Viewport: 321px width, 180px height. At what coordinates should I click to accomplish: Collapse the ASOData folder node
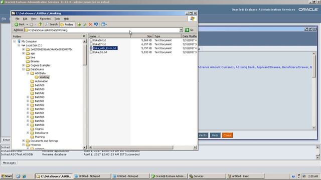28,73
